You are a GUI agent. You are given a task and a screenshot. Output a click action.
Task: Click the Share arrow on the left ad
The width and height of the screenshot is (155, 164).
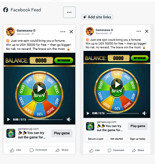coord(58,150)
